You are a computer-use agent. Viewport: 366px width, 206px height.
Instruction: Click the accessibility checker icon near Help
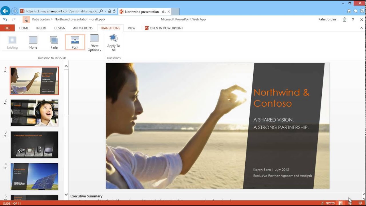[x=344, y=19]
